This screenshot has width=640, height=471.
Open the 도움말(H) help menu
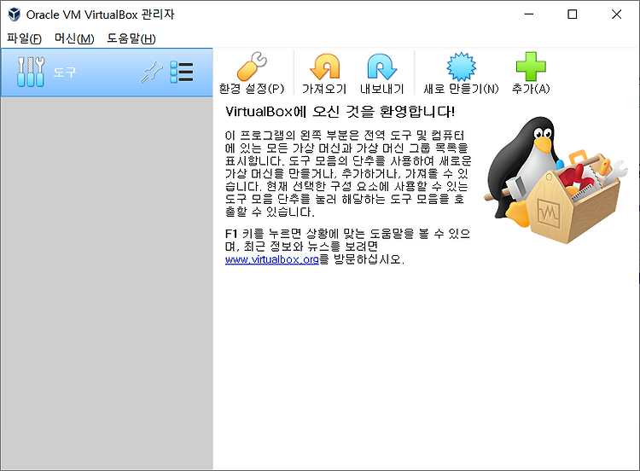(x=131, y=38)
